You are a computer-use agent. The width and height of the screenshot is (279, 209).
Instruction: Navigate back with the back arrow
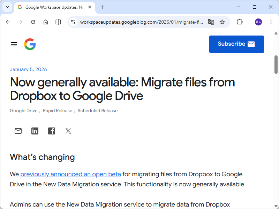tap(8, 22)
